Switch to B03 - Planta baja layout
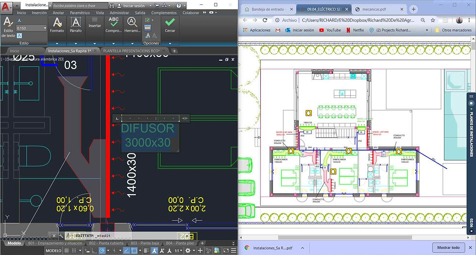The height and width of the screenshot is (255, 476). tap(145, 243)
